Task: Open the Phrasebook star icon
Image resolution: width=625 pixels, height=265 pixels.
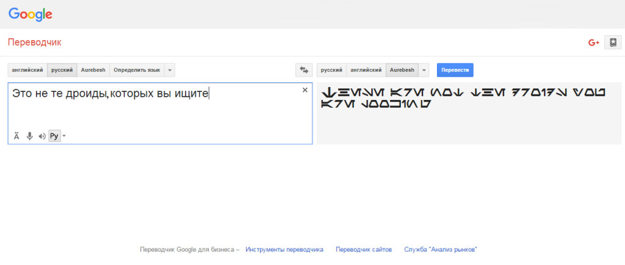Action: pos(613,42)
